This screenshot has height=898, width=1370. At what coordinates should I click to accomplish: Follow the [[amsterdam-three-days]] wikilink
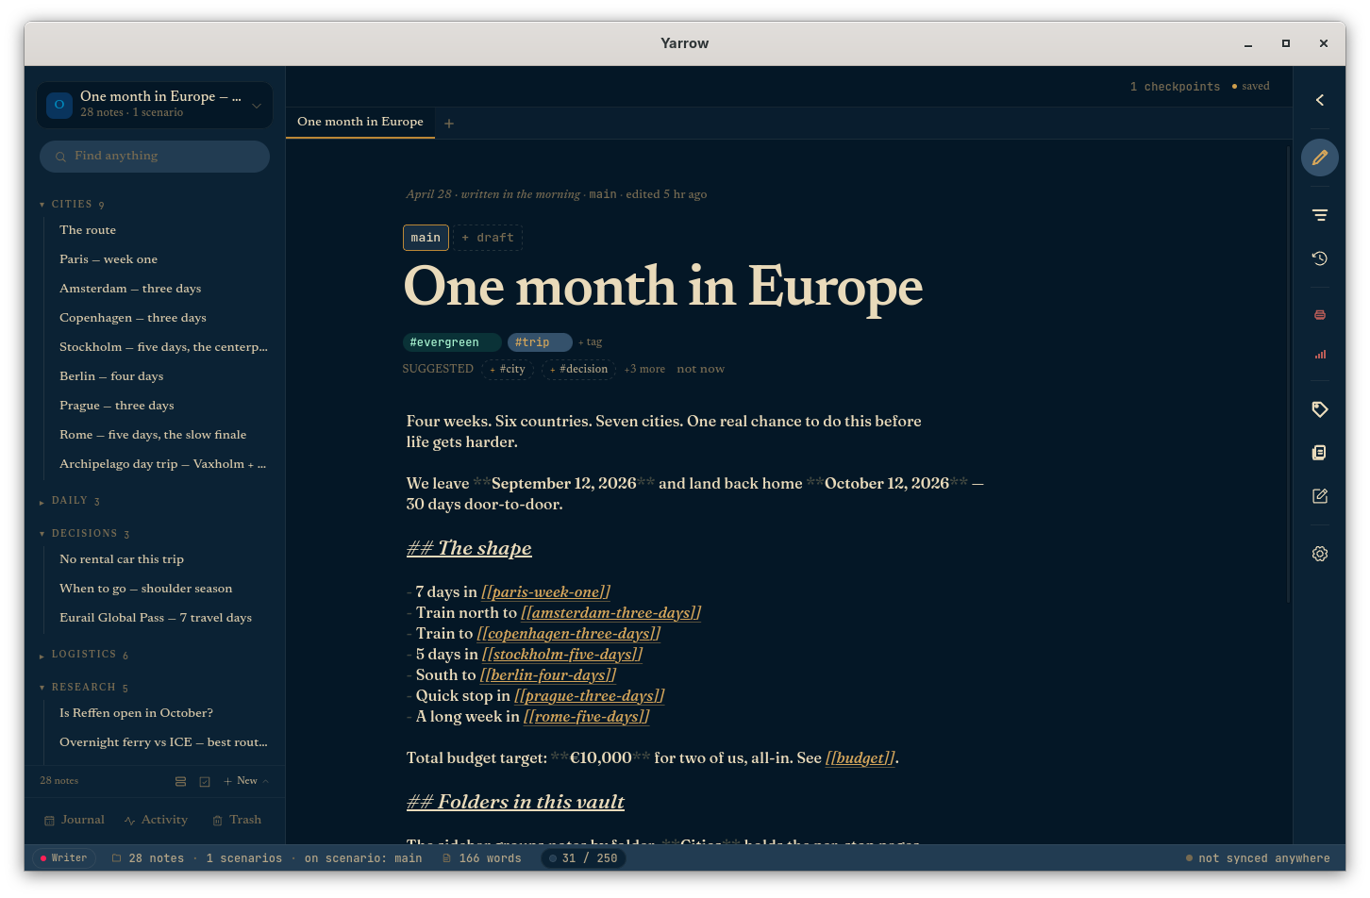coord(611,613)
